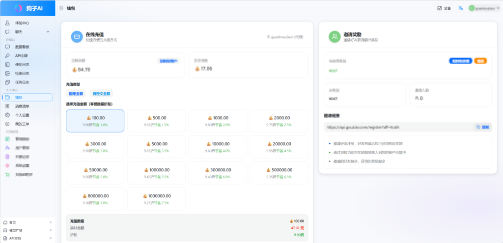The width and height of the screenshot is (503, 243).
Task: Click the green 邀请奖励 people icon
Action: 335,37
